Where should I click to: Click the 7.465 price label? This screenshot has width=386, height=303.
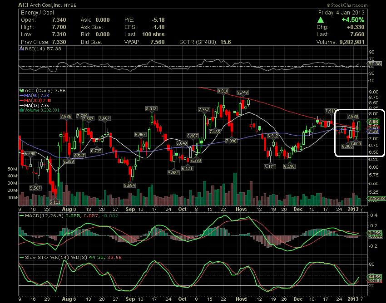click(x=215, y=132)
